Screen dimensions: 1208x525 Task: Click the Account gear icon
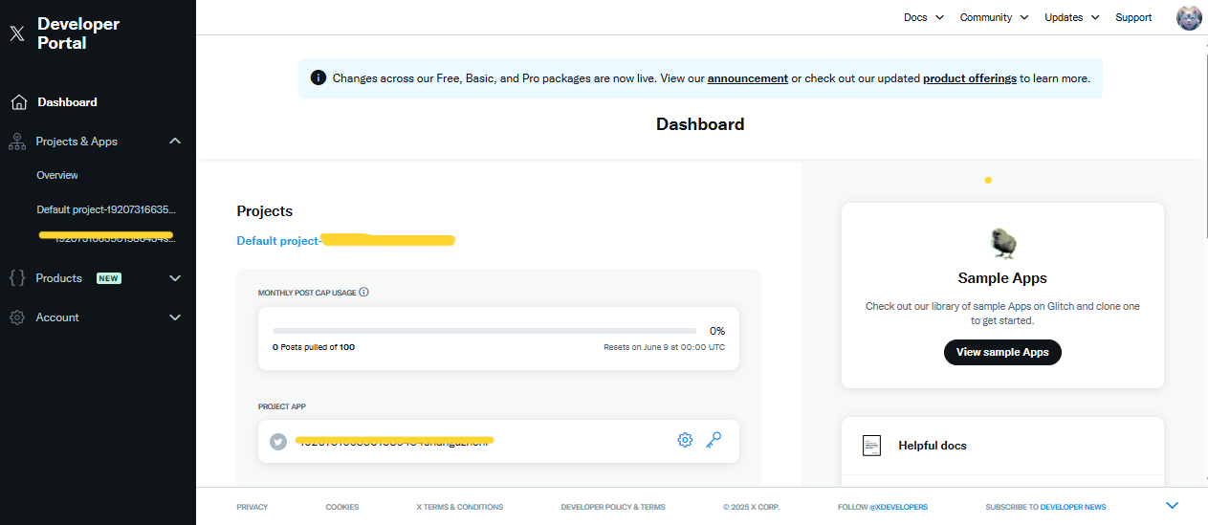pos(17,317)
